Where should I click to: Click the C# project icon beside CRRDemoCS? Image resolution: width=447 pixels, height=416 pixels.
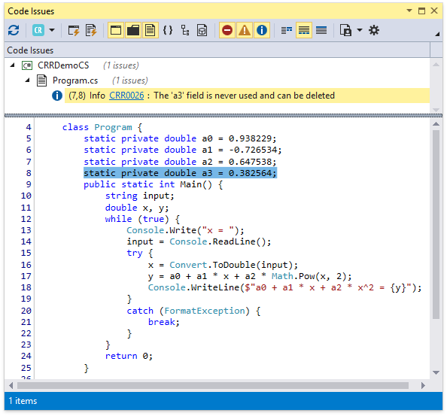(27, 65)
